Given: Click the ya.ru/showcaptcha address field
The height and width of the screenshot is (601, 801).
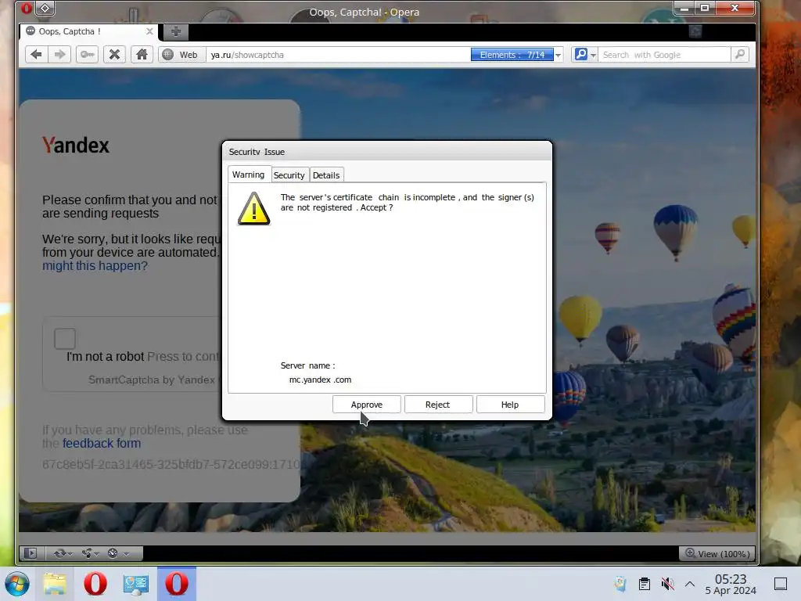Looking at the screenshot, I should [338, 55].
